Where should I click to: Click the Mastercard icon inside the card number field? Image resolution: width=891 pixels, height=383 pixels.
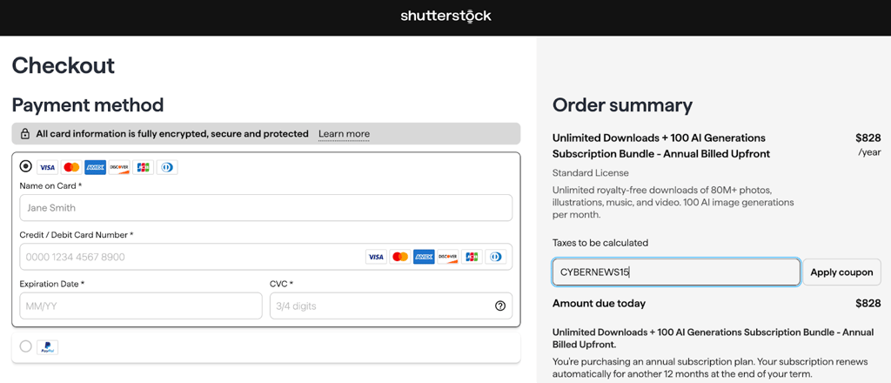click(400, 257)
